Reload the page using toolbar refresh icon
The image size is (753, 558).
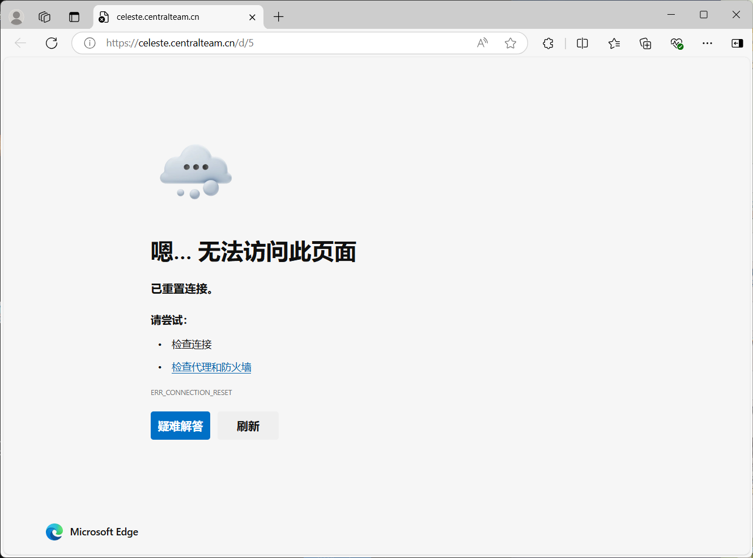[x=52, y=43]
